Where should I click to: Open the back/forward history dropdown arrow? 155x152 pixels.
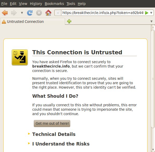tap(22, 13)
